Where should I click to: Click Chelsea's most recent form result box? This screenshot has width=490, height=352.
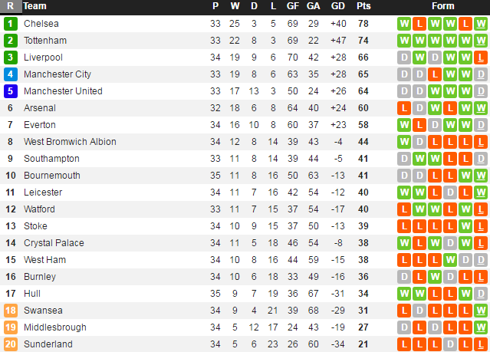click(481, 23)
